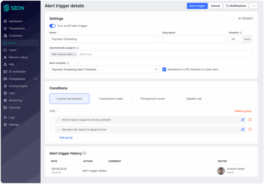
Task: Click the Cancel button
Action: 215,6
